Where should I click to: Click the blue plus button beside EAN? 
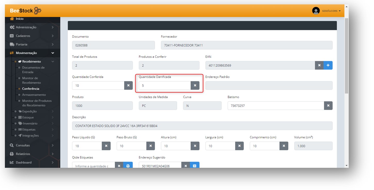328,65
